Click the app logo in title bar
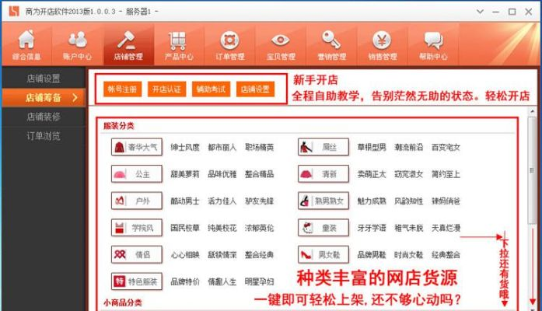The height and width of the screenshot is (311, 542). [x=14, y=11]
